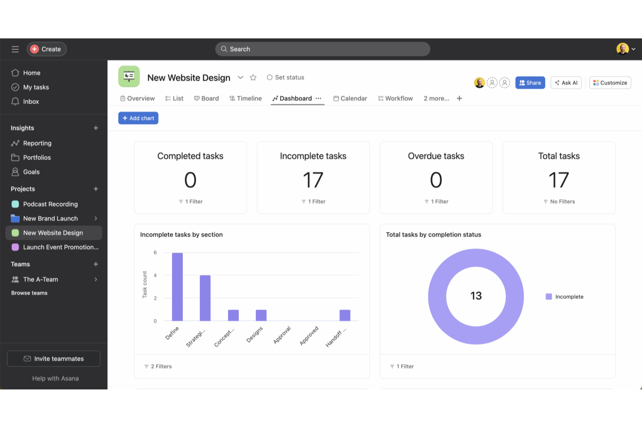Open the Calendar tab

[x=350, y=98]
